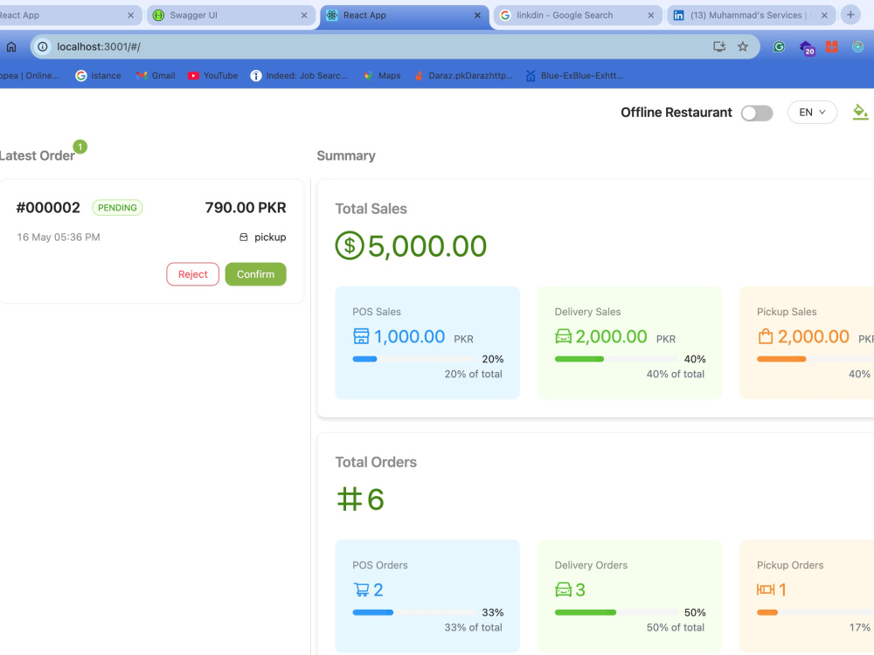The height and width of the screenshot is (655, 874).
Task: Close the active React App tab
Action: (x=477, y=16)
